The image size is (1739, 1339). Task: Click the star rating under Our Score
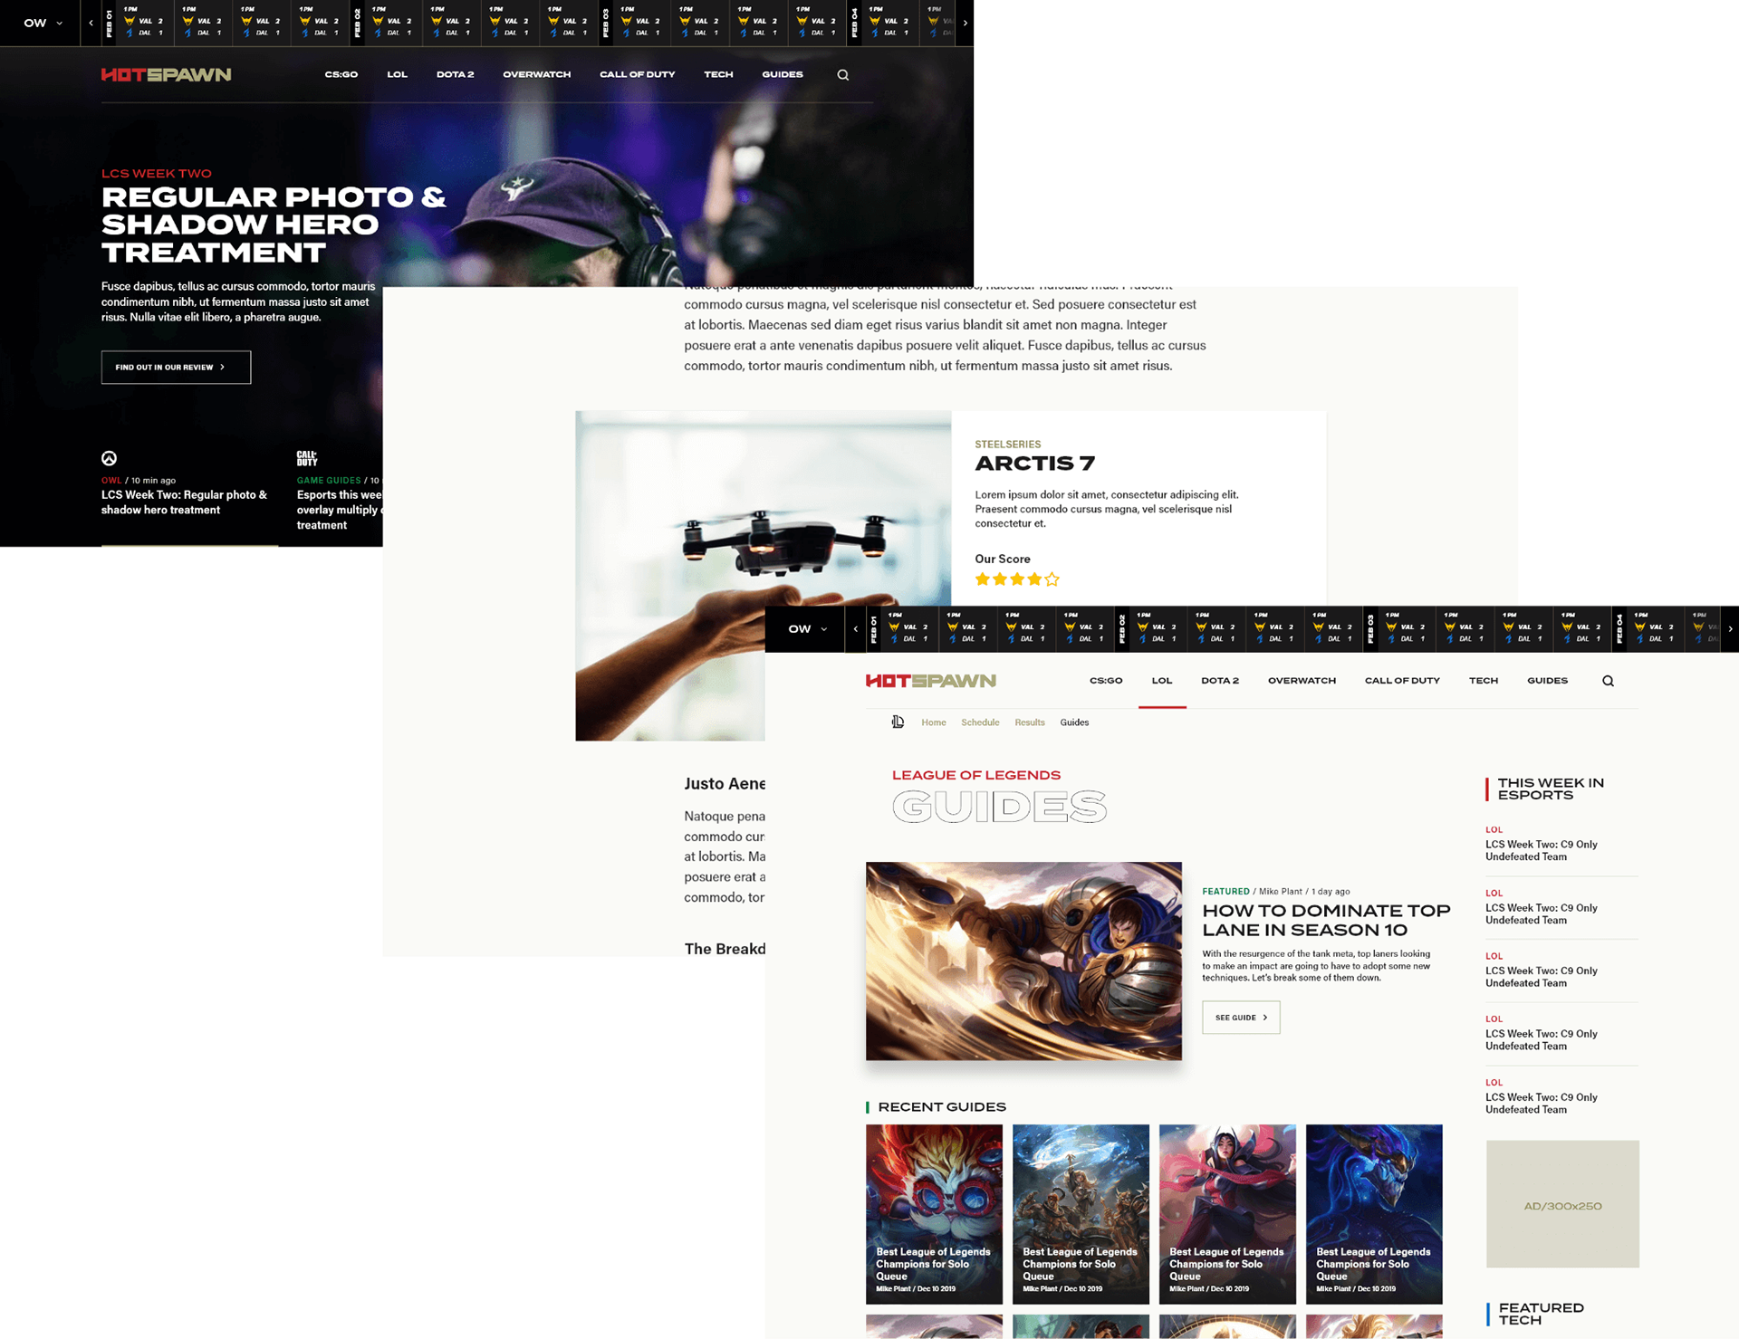tap(1016, 579)
